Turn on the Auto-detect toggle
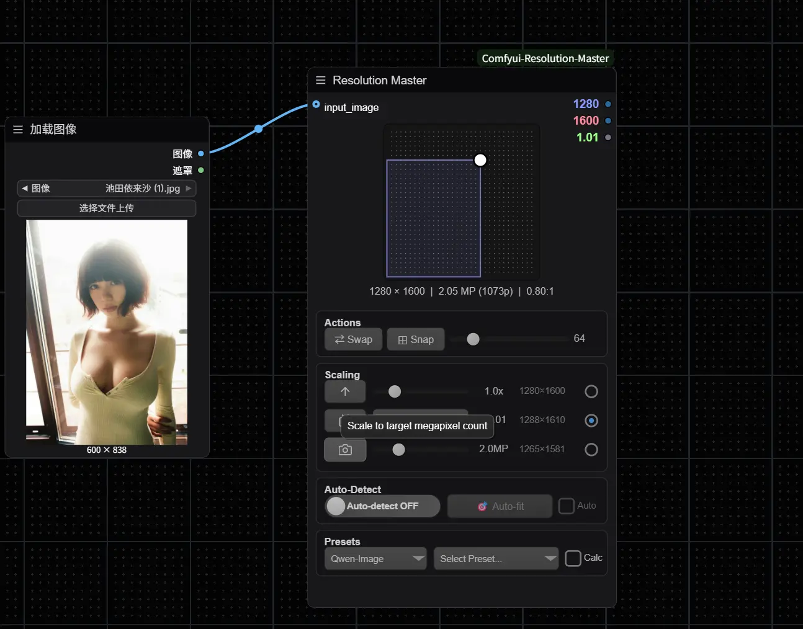 click(382, 506)
